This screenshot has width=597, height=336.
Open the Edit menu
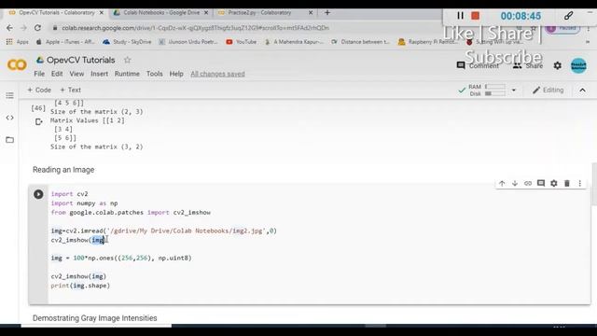pyautogui.click(x=57, y=74)
